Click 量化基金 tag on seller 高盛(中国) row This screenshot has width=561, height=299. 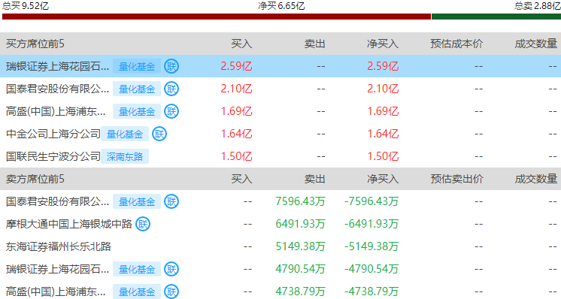[137, 291]
